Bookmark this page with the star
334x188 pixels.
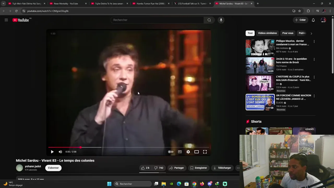pos(300,11)
